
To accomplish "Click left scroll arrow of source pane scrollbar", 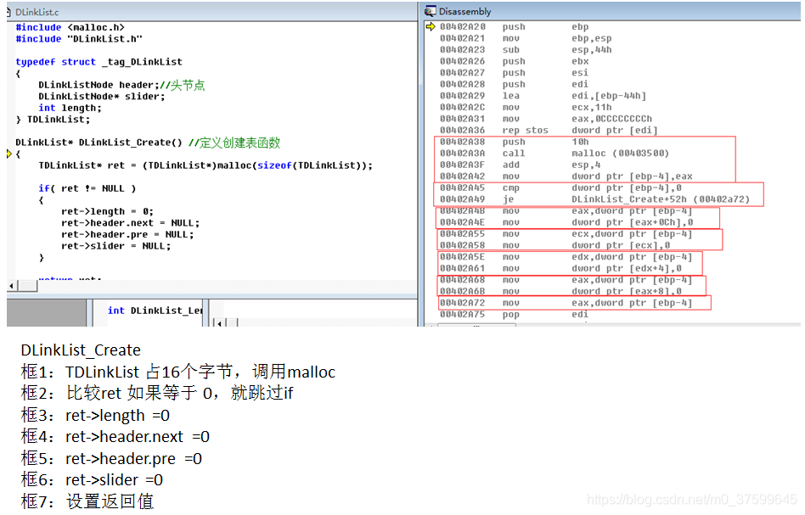I will [x=13, y=286].
